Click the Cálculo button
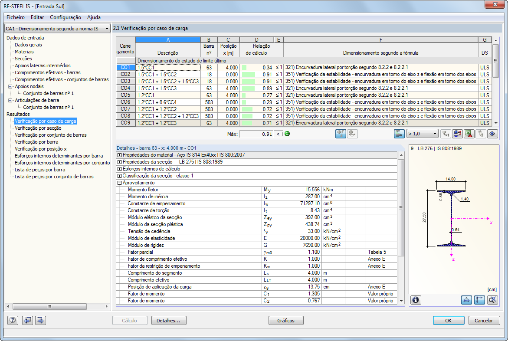 pyautogui.click(x=130, y=321)
